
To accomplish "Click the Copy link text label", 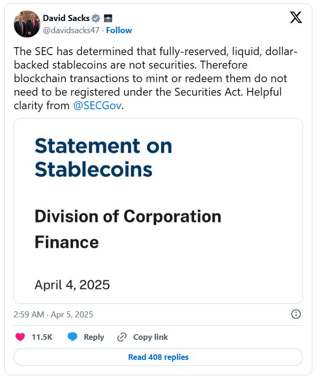I will (150, 337).
